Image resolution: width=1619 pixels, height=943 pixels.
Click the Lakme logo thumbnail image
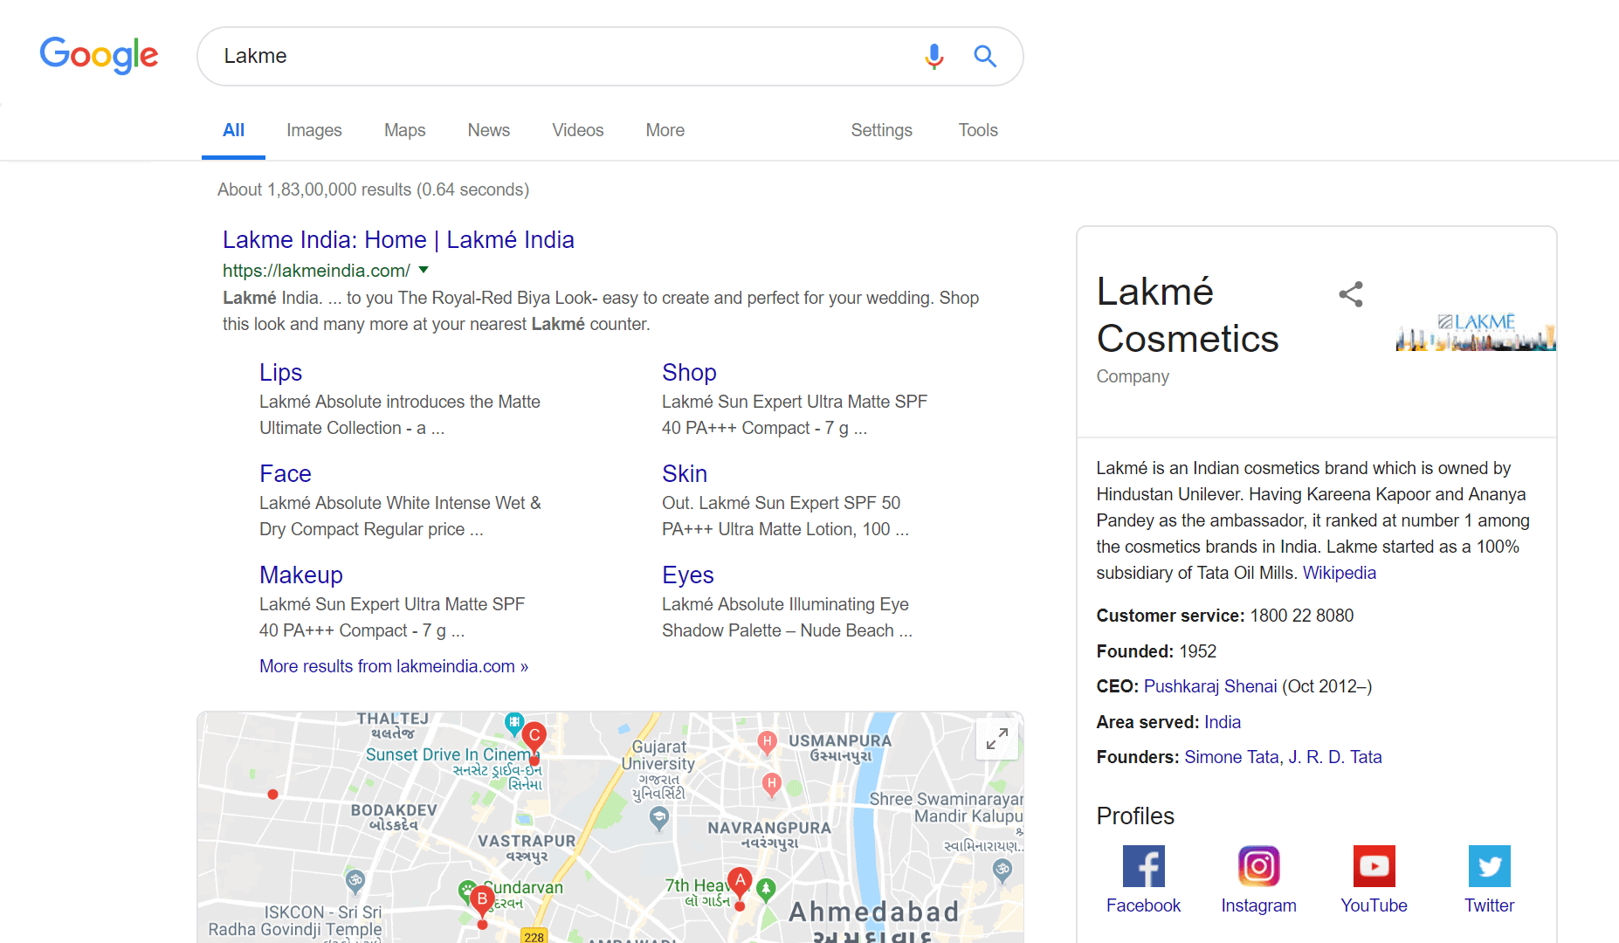pyautogui.click(x=1475, y=333)
